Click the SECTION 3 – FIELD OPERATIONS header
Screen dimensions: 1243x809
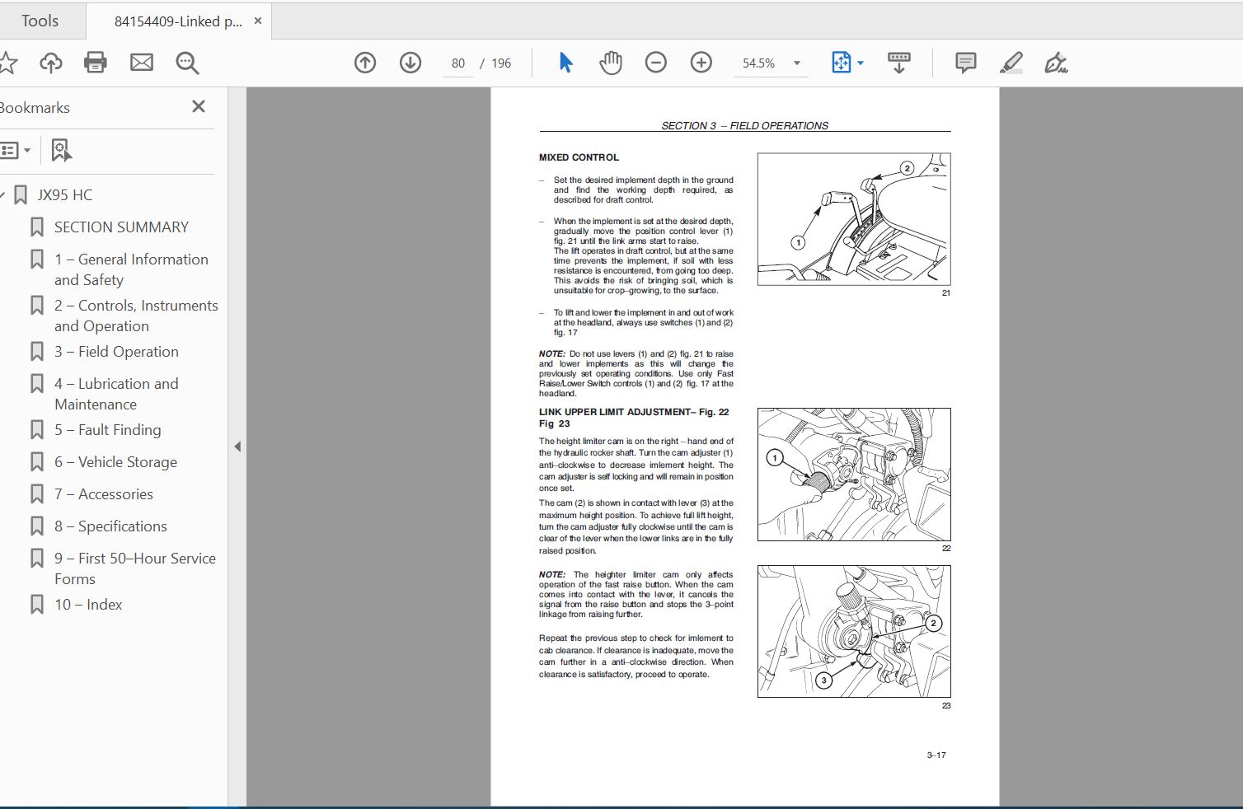pos(745,126)
